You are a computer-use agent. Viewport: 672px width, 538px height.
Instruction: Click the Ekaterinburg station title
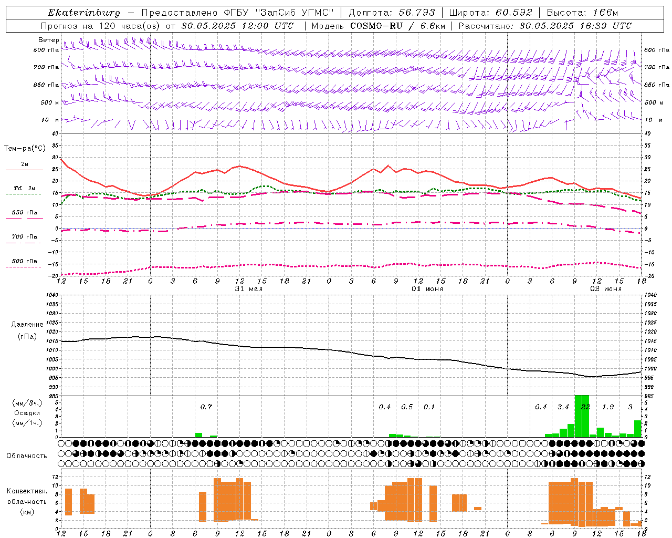click(84, 13)
